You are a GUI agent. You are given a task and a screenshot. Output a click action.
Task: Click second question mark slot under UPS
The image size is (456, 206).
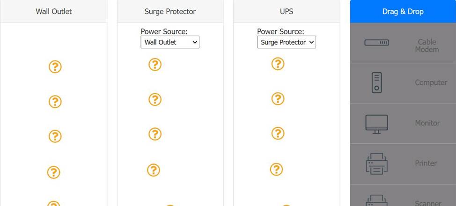(278, 99)
